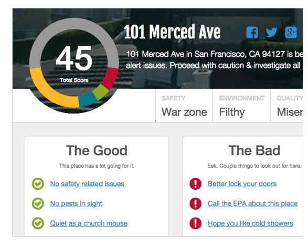Click green checkmark beside Quiet as a church mouse
The image size is (308, 245).
(38, 223)
